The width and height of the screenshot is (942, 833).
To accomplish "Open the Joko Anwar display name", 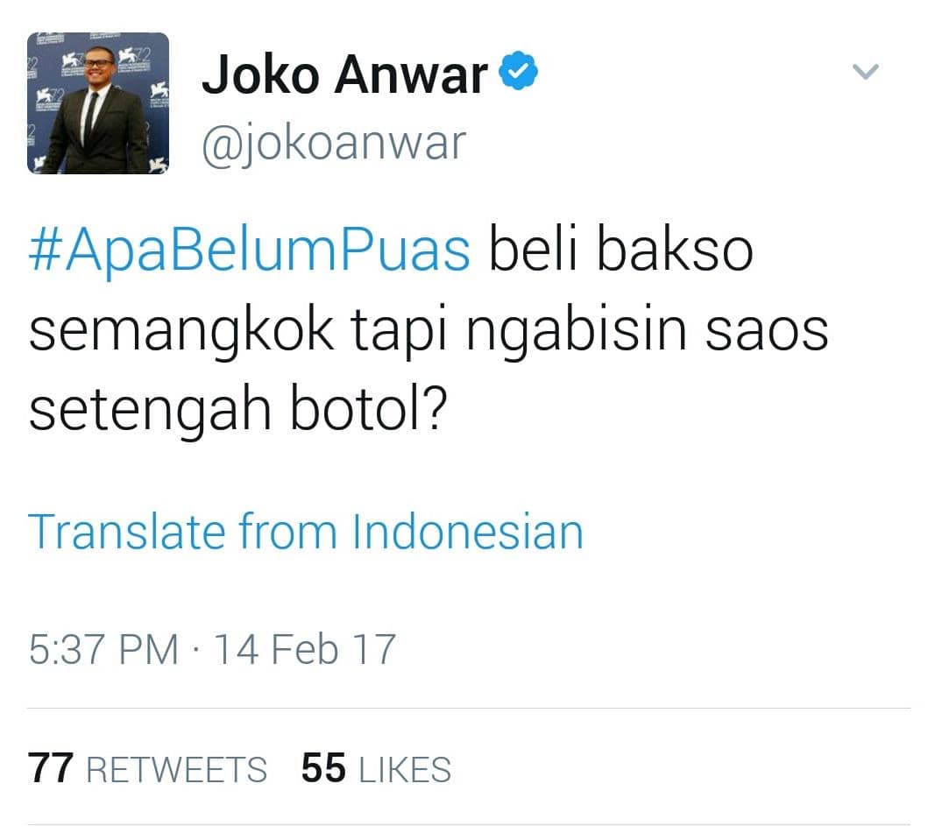I will click(x=345, y=74).
